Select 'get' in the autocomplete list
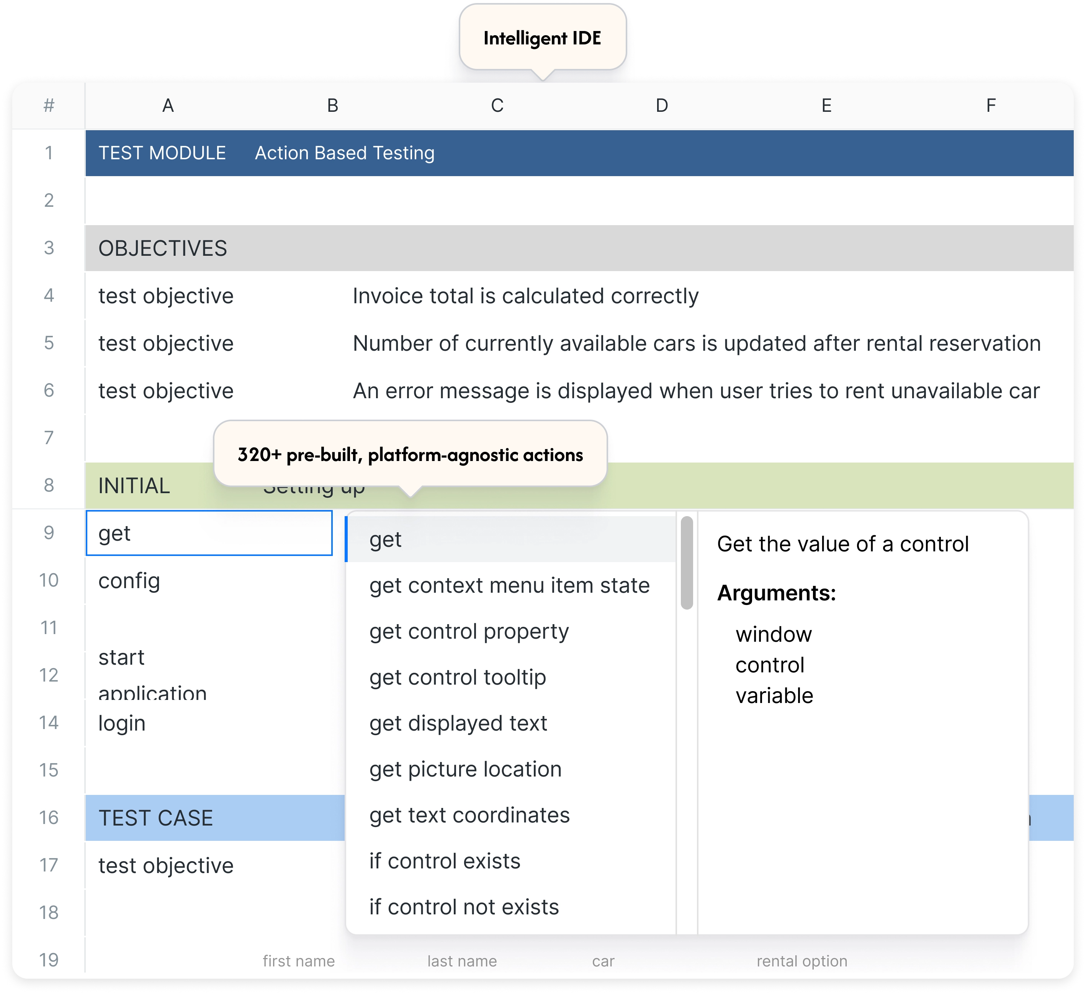This screenshot has width=1086, height=994. coord(510,539)
